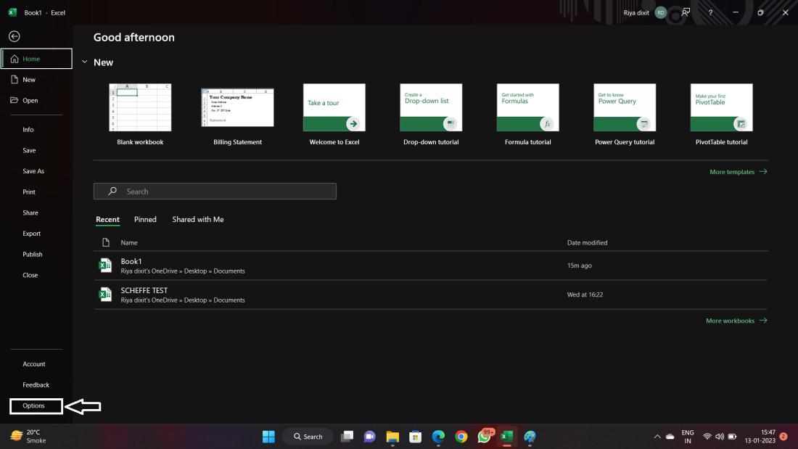Launch Google Chrome from the taskbar
This screenshot has width=798, height=449.
pyautogui.click(x=461, y=437)
